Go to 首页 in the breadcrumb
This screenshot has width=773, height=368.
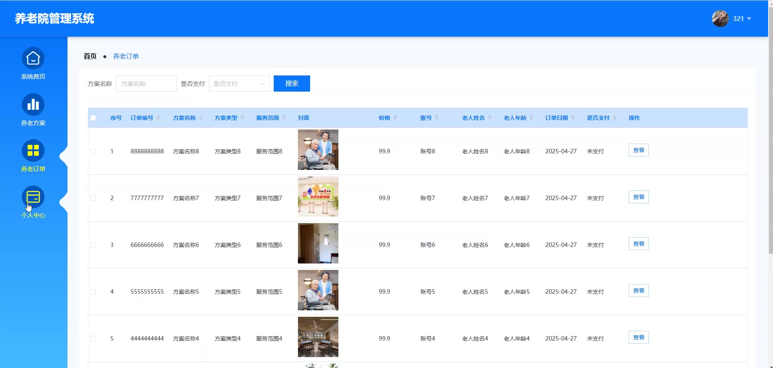pos(90,56)
